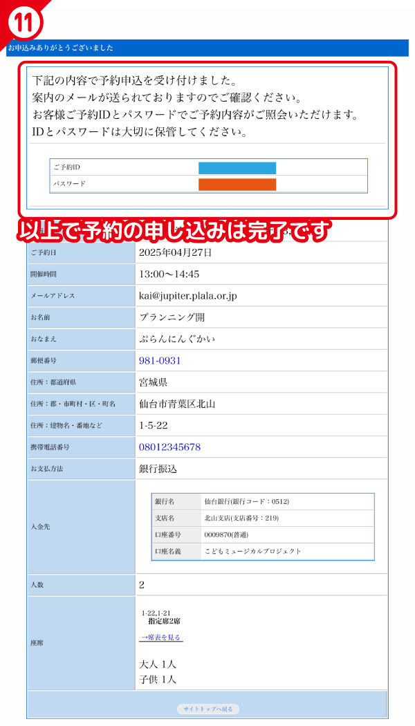
Task: Select the 仙台銀行 bank name row
Action: click(246, 501)
